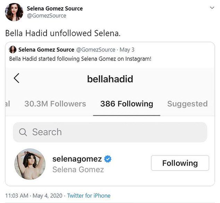The width and height of the screenshot is (220, 203).
Task: Open the selenagomez profile picture
Action: pyautogui.click(x=30, y=164)
